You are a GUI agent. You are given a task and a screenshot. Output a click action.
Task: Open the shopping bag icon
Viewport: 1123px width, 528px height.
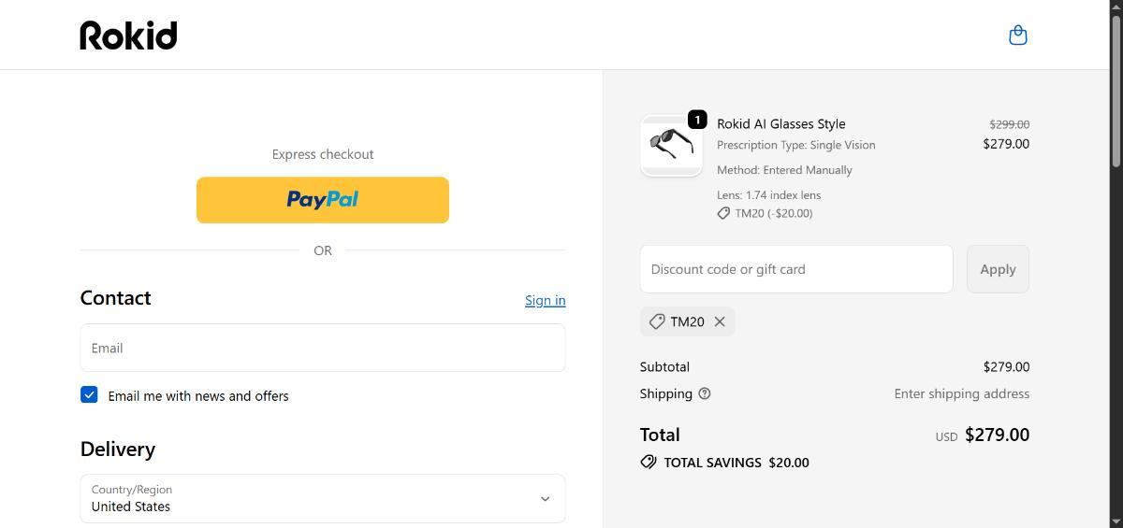click(x=1018, y=36)
